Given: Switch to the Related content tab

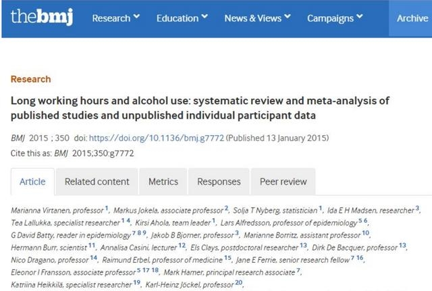Looking at the screenshot, I should point(97,182).
